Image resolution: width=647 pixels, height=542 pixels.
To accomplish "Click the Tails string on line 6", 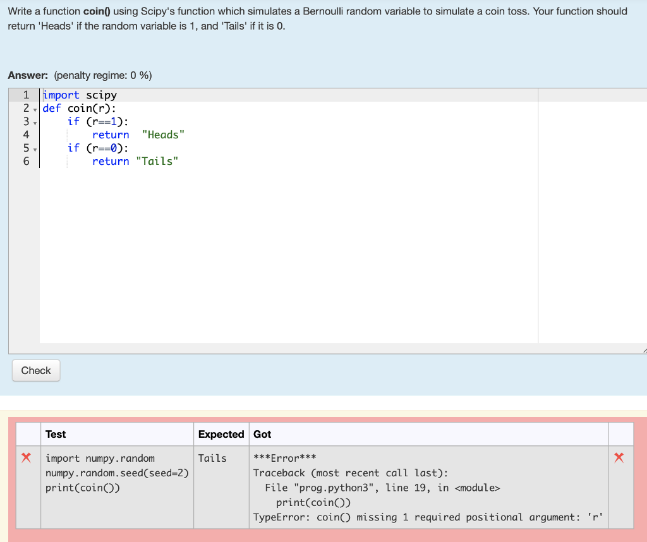I will pos(159,161).
